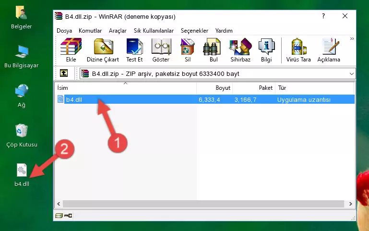Image resolution: width=369 pixels, height=231 pixels.
Task: Click the Ekle (Add) toolbar icon
Action: coord(71,50)
